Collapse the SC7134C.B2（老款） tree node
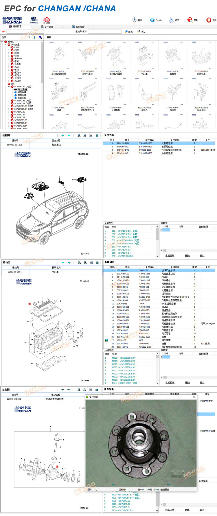Viewport: 217px width, 516px height. point(9,87)
